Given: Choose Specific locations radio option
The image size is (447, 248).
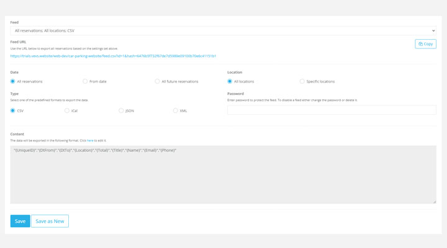Looking at the screenshot, I should [x=302, y=81].
